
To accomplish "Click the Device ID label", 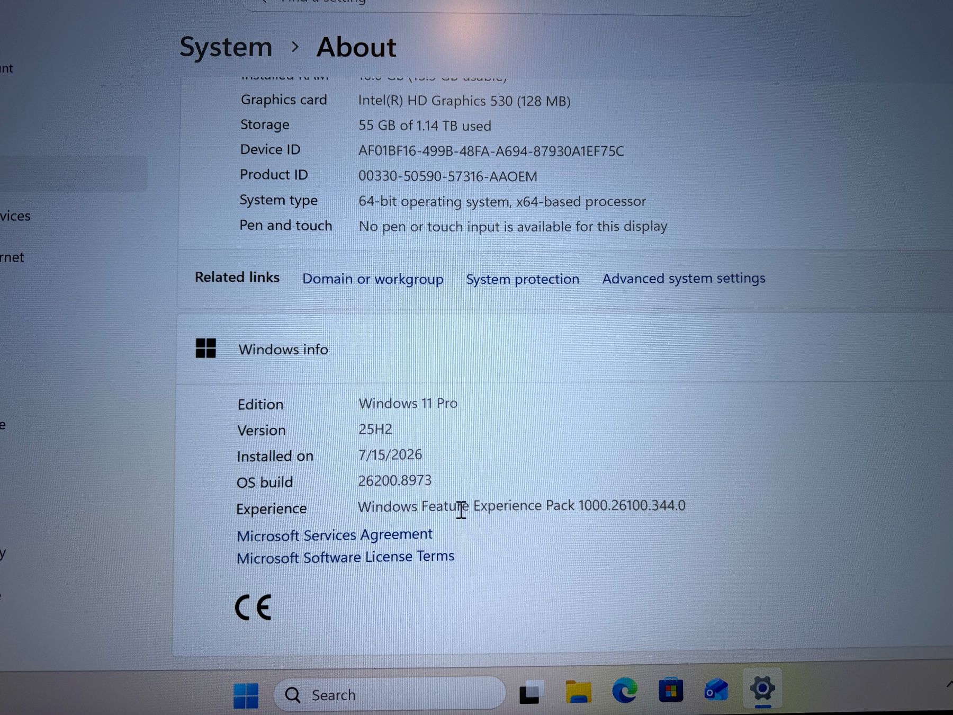I will click(270, 150).
